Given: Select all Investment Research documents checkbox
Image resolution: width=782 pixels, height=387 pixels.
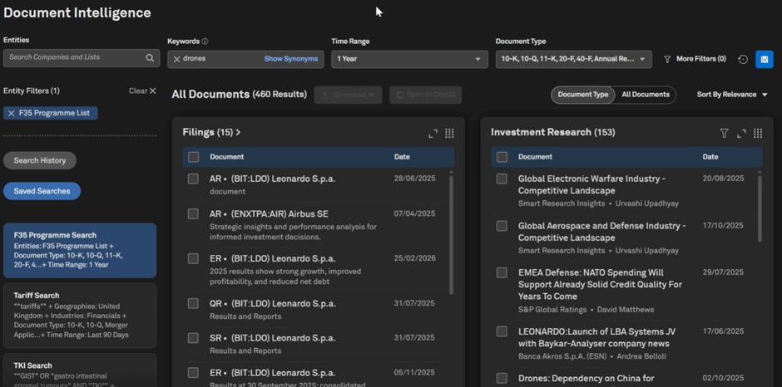Looking at the screenshot, I should tap(502, 157).
